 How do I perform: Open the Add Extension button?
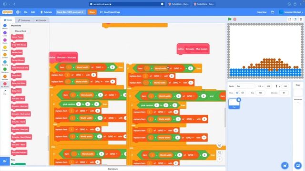pyautogui.click(x=5, y=161)
